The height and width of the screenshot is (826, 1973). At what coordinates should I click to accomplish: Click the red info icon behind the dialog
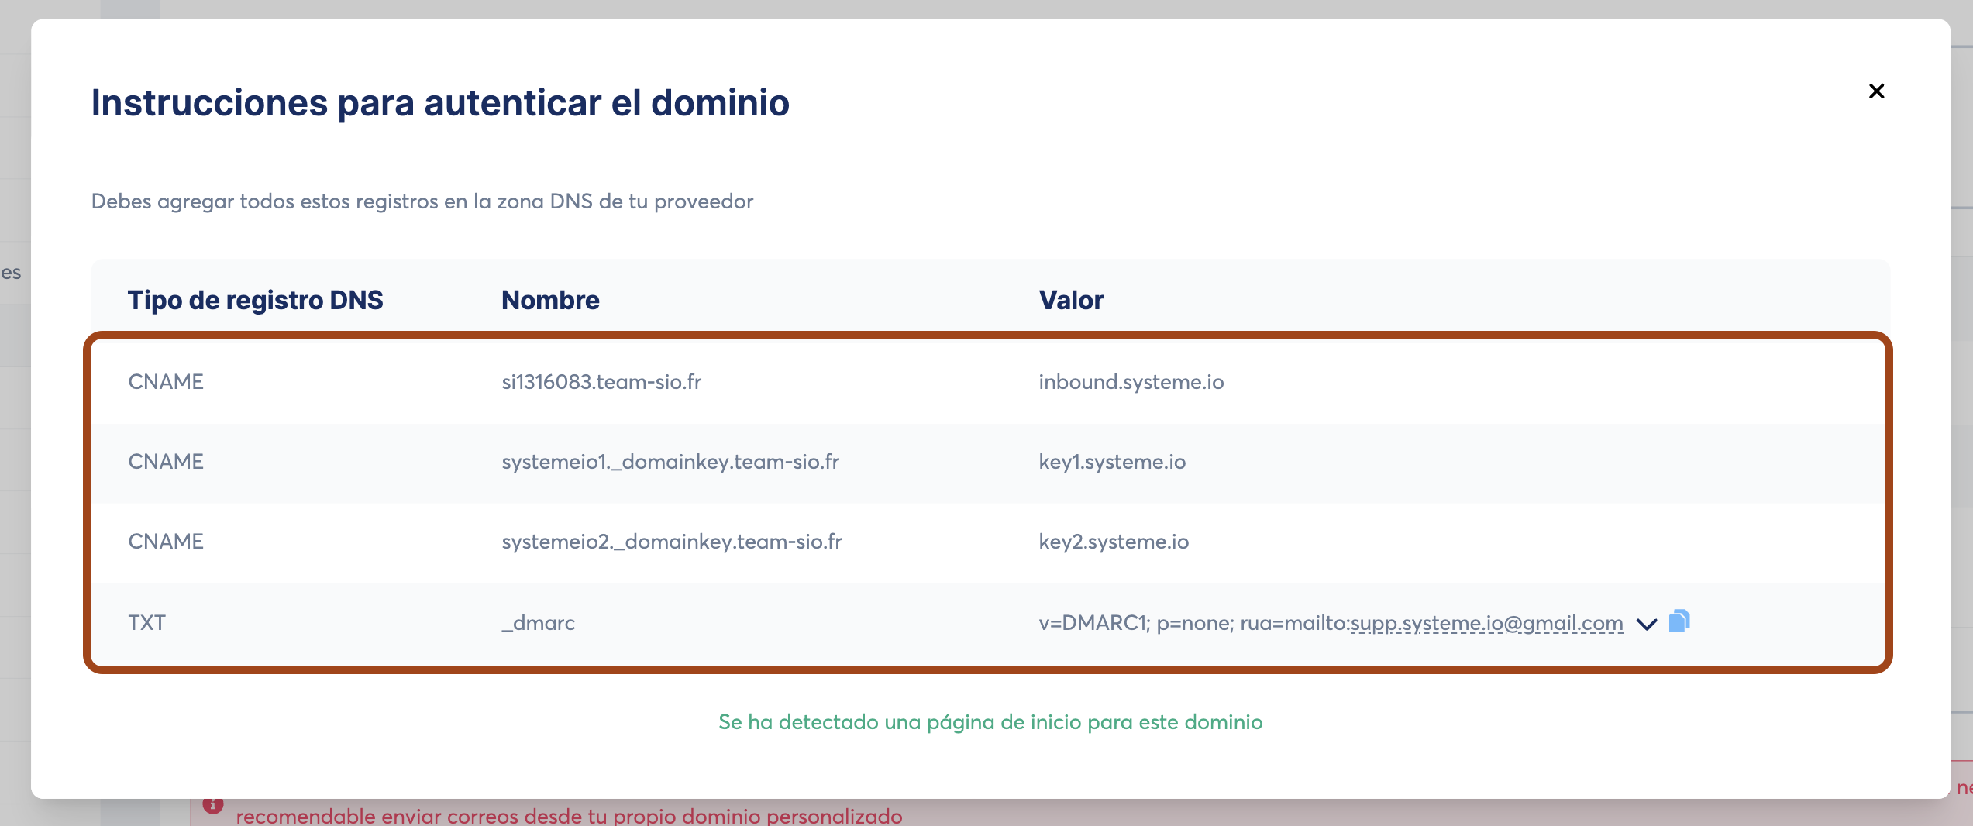pyautogui.click(x=213, y=807)
